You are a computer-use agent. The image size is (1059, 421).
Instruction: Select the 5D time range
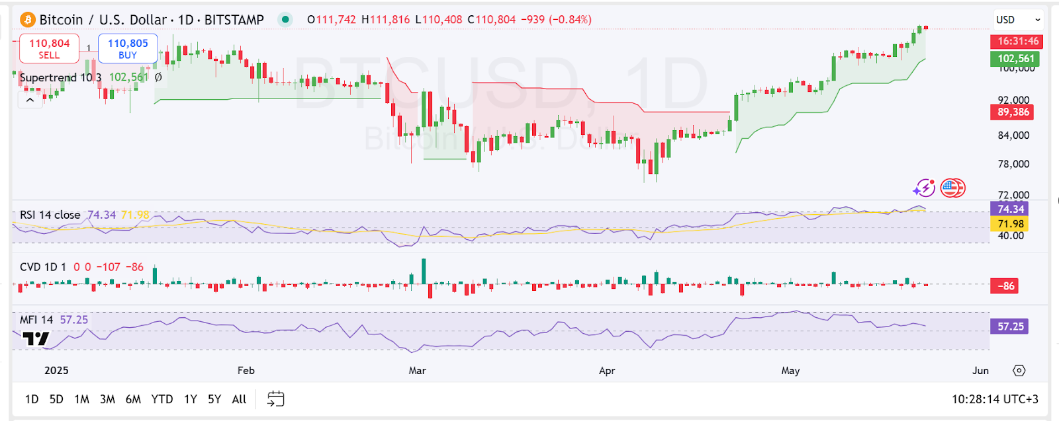pyautogui.click(x=56, y=399)
